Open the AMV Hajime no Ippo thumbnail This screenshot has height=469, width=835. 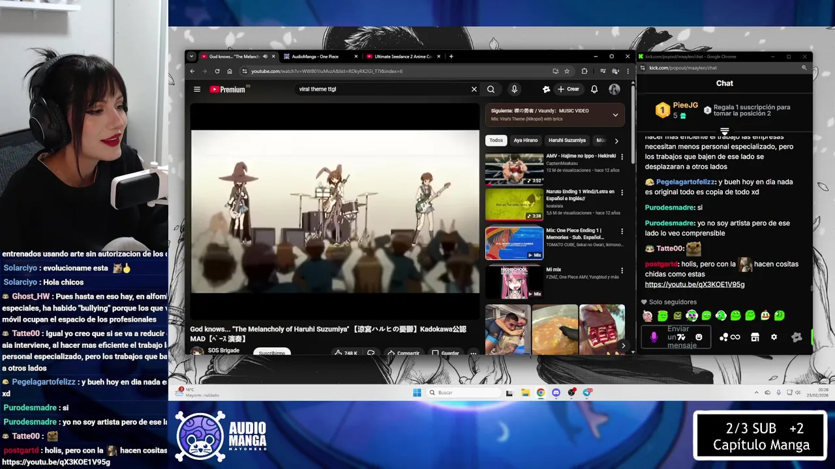tap(514, 169)
